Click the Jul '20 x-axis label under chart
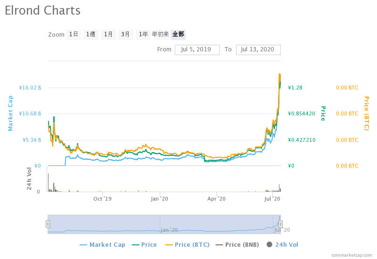 click(272, 199)
